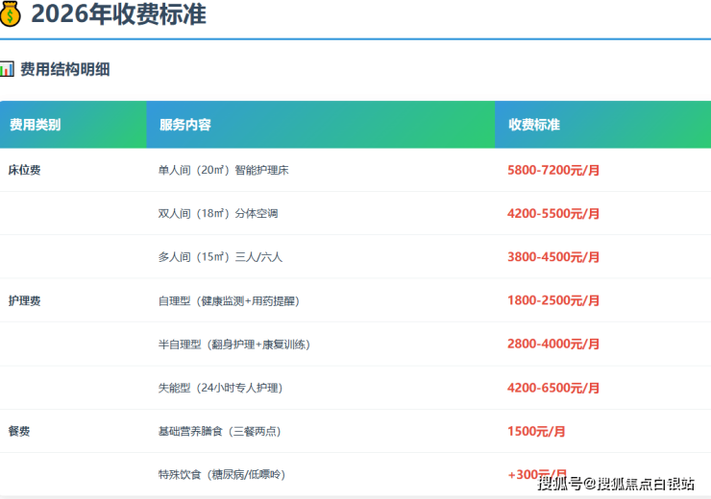Click the 多人间 三人/六人 service row
Image resolution: width=711 pixels, height=499 pixels.
tap(220, 257)
